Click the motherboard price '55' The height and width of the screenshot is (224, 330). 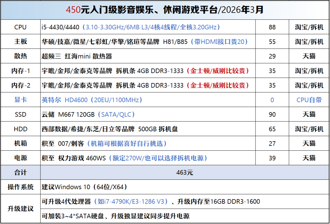point(272,42)
